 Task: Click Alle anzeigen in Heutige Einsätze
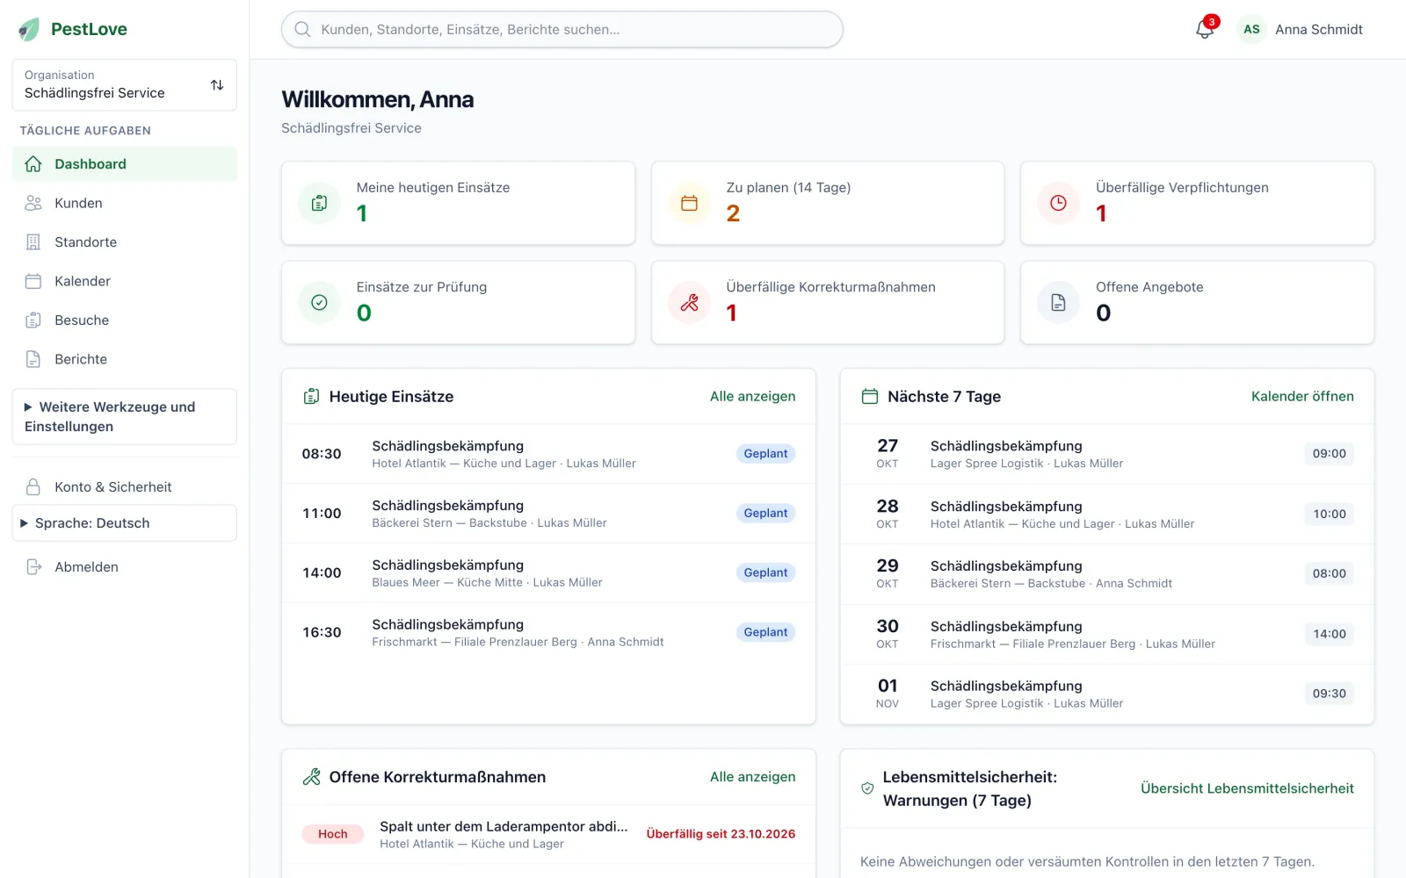[x=752, y=397]
